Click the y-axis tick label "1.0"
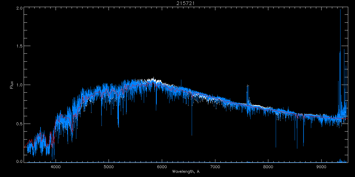This screenshot has width=355, height=177. (x=20, y=85)
